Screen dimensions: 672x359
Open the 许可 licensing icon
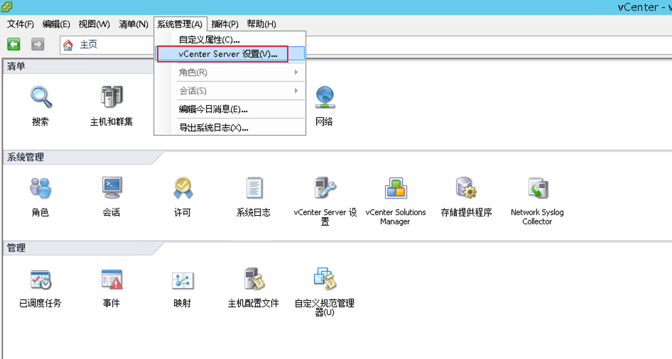(183, 188)
